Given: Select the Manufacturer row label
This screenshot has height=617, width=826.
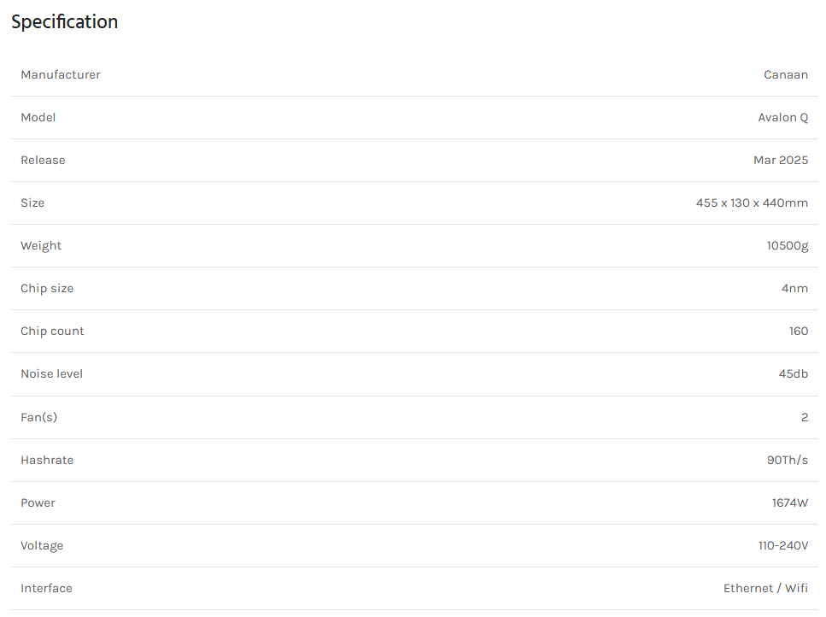Looking at the screenshot, I should point(61,75).
